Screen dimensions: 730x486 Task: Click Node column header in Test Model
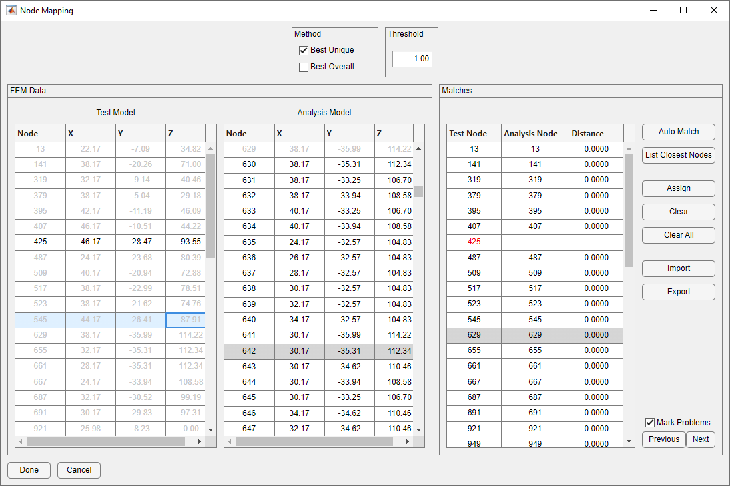coord(40,134)
